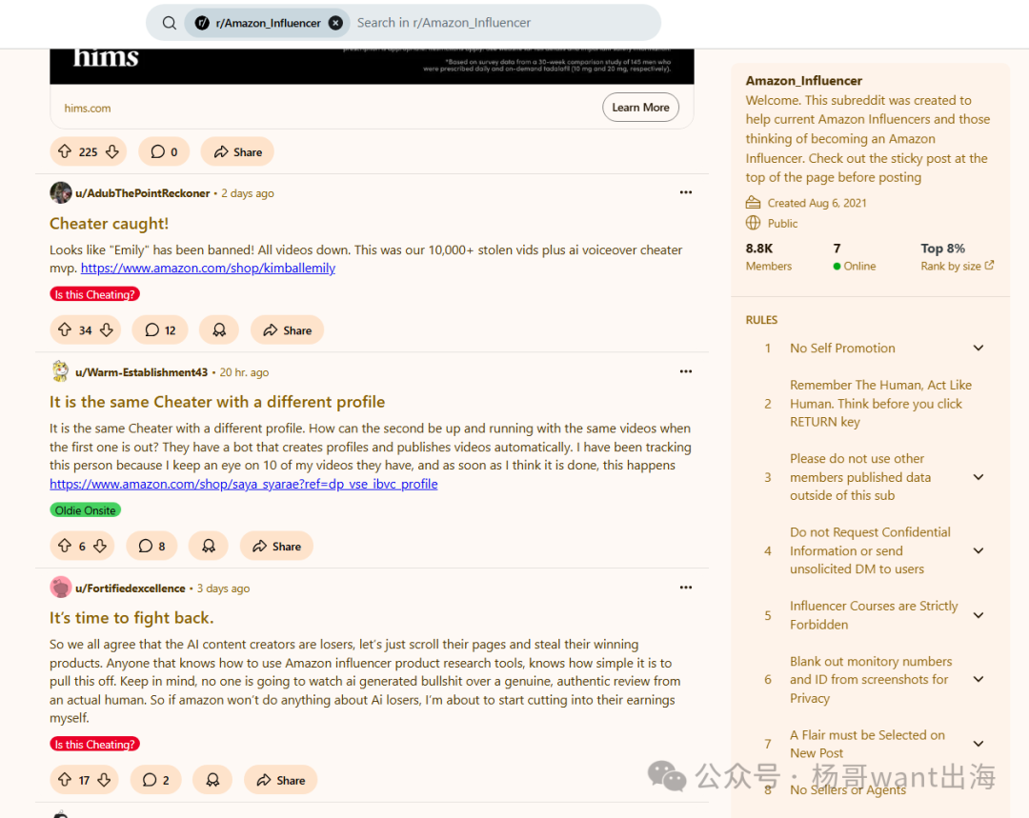The height and width of the screenshot is (818, 1029).
Task: Click the 7 Online indicator
Action: pyautogui.click(x=855, y=256)
